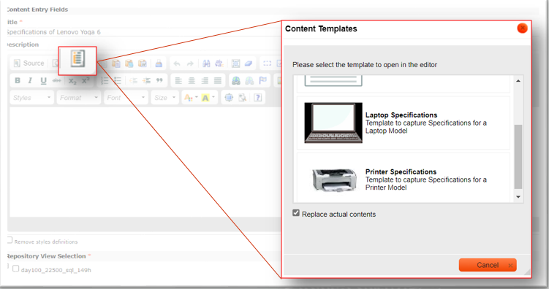The width and height of the screenshot is (549, 289).
Task: Click the Undo arrow icon
Action: click(177, 63)
